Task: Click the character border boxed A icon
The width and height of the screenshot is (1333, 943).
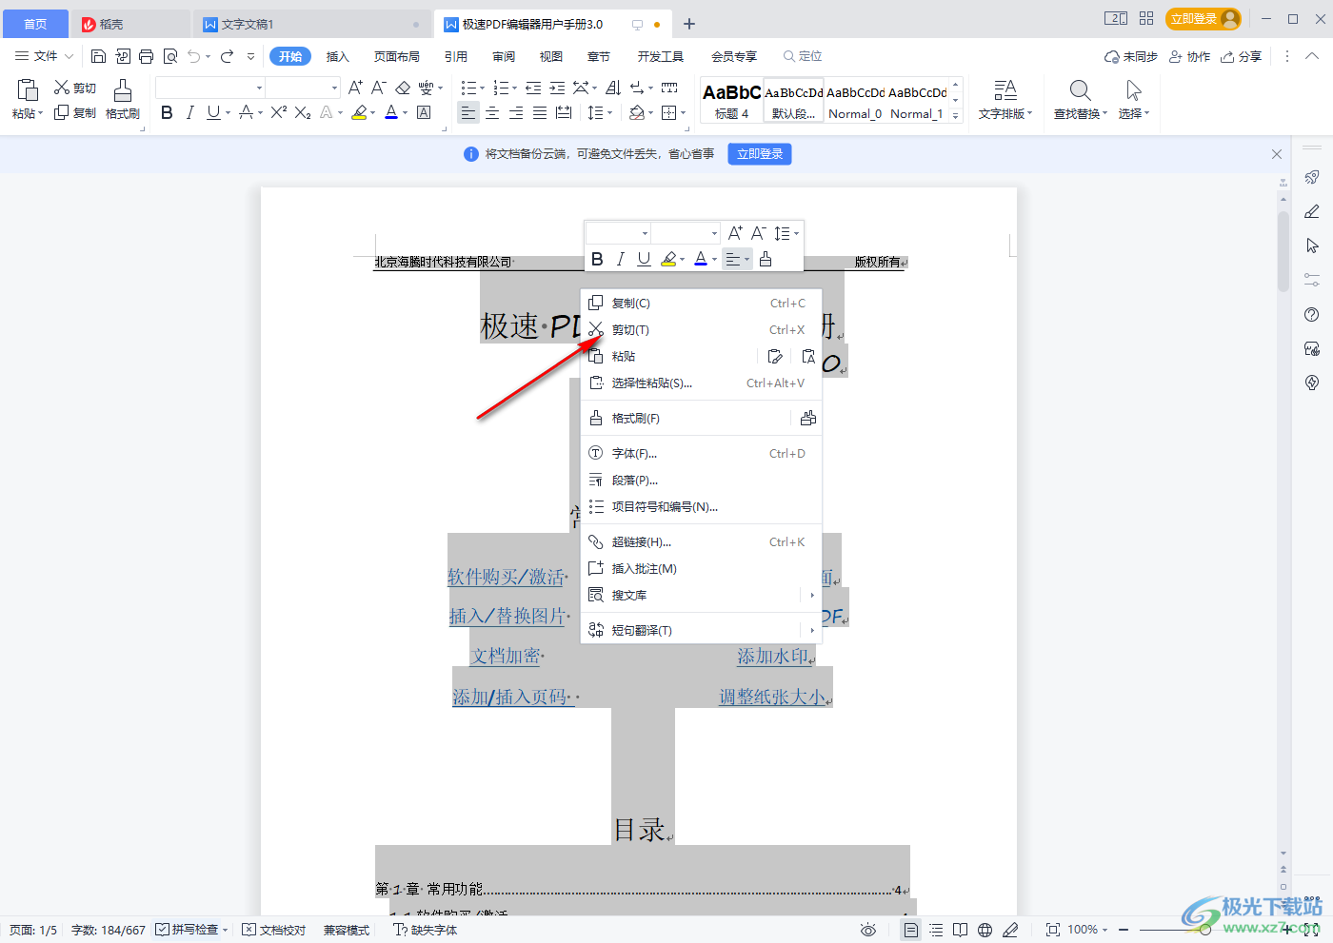Action: tap(424, 112)
